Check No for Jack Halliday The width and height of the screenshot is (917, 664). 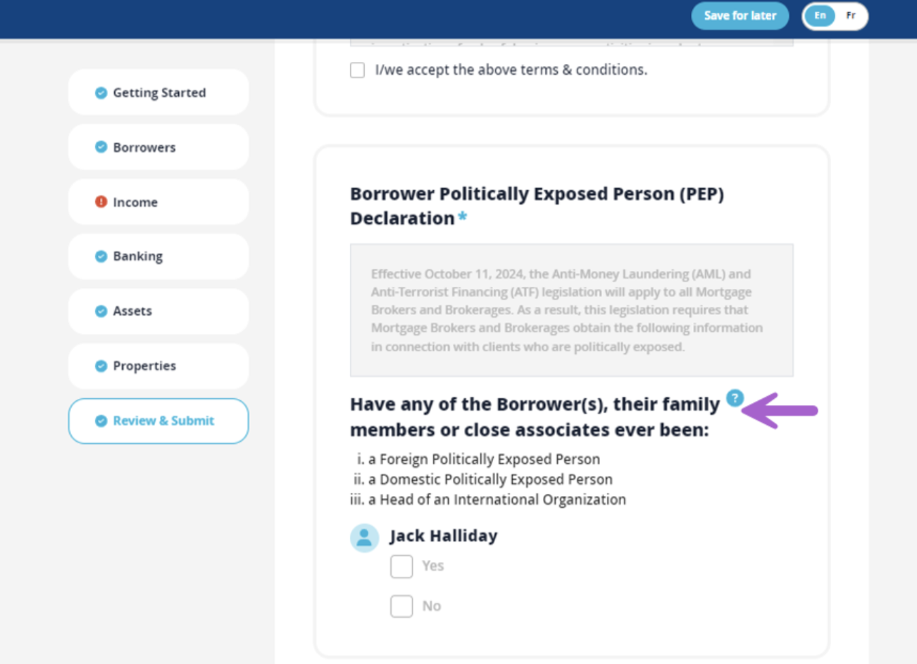coord(401,606)
